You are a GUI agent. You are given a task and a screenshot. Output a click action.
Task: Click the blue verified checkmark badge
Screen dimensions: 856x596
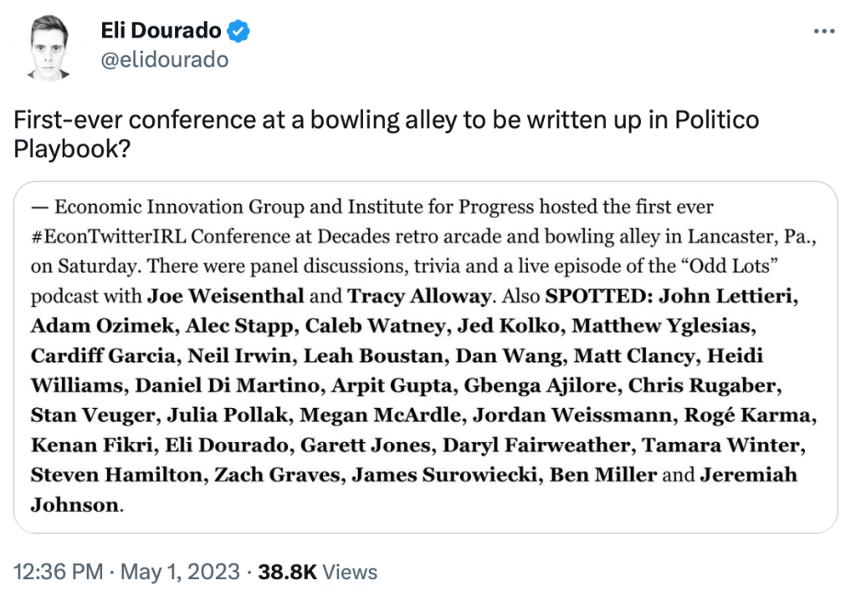[x=239, y=32]
